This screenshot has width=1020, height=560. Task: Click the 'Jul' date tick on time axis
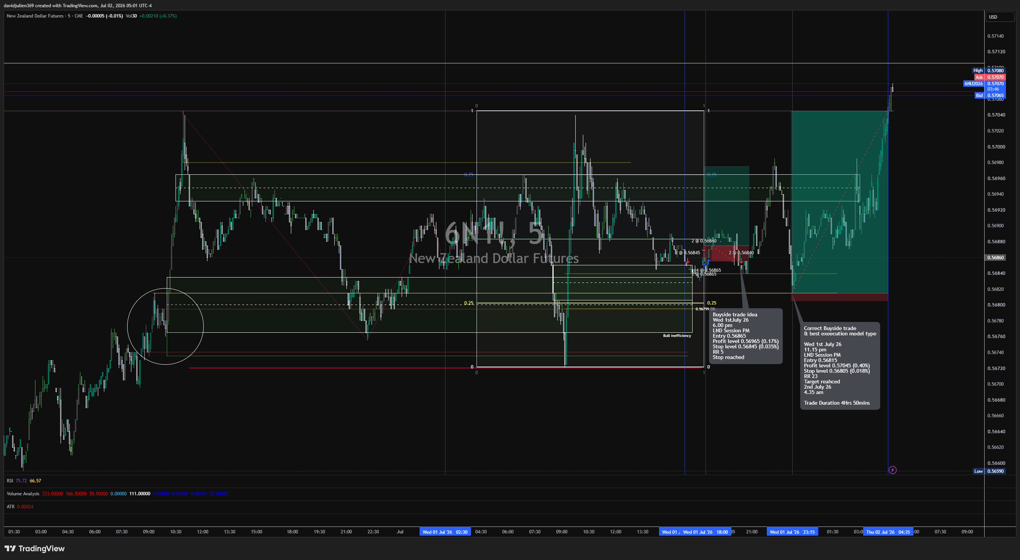(x=400, y=531)
